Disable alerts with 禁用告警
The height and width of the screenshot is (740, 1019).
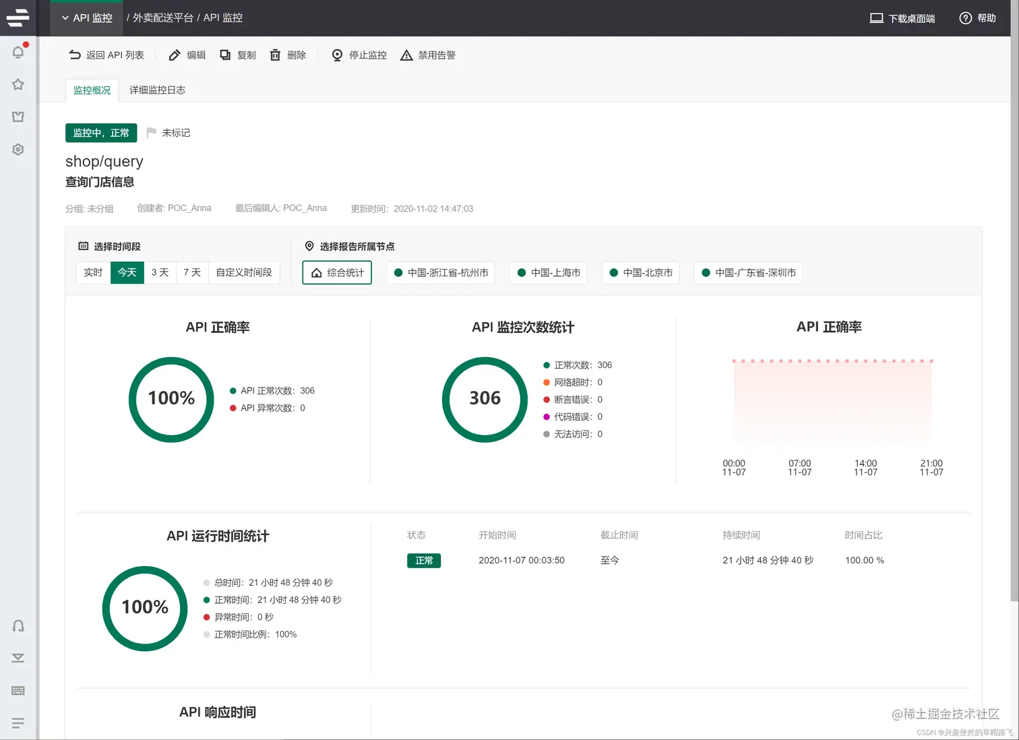click(428, 55)
